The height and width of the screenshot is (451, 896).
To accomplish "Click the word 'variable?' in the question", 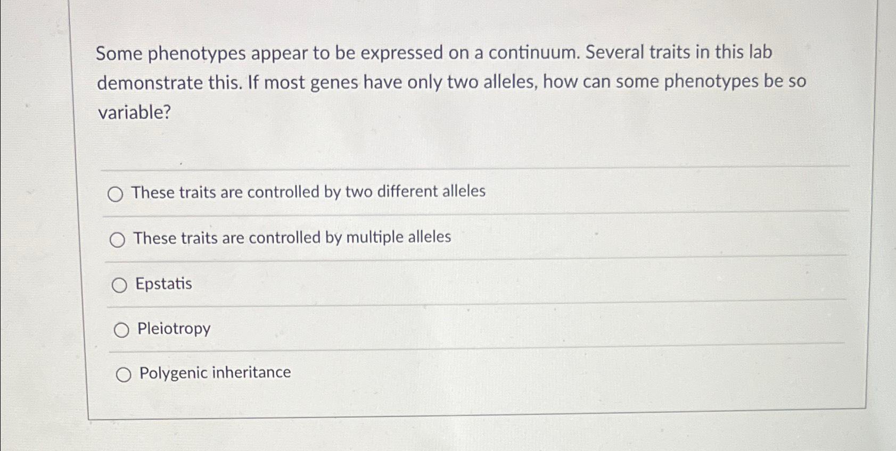I will point(134,113).
